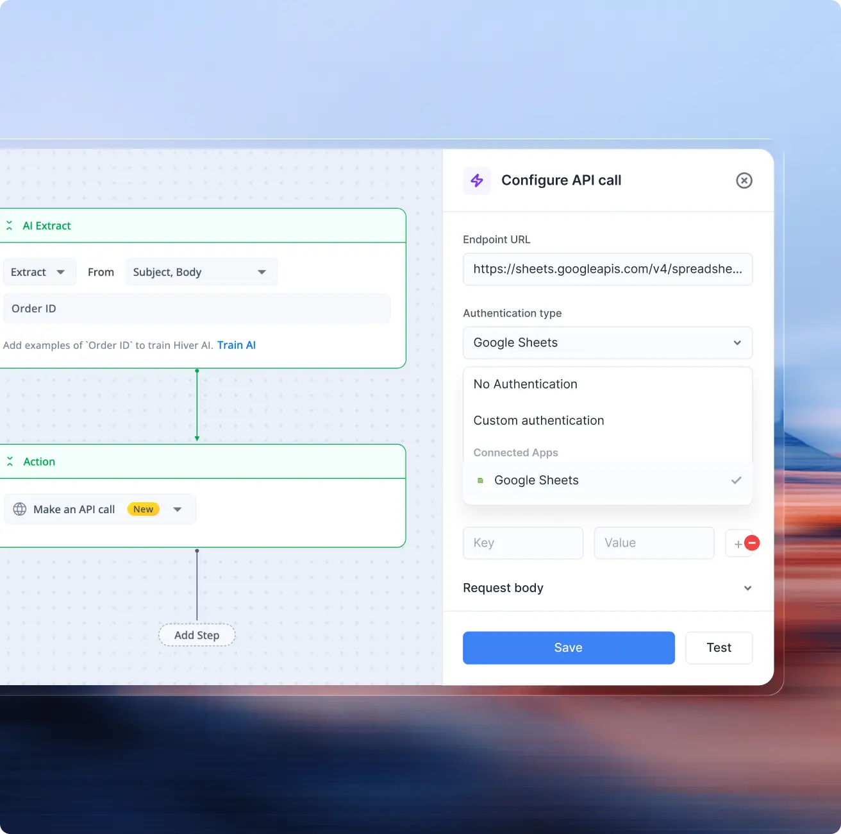Click the Configure API call title
This screenshot has width=841, height=834.
click(x=562, y=180)
